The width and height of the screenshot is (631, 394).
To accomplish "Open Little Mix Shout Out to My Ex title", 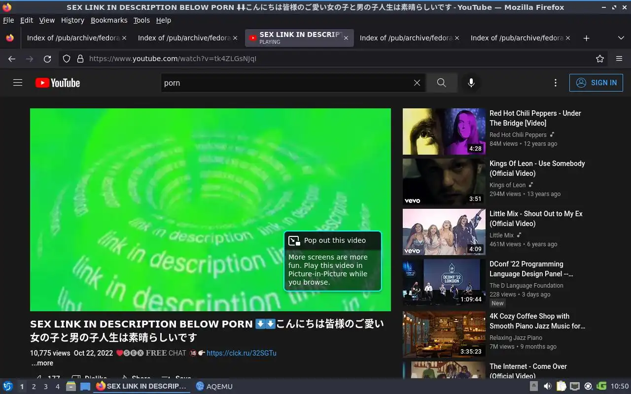I will coord(536,219).
